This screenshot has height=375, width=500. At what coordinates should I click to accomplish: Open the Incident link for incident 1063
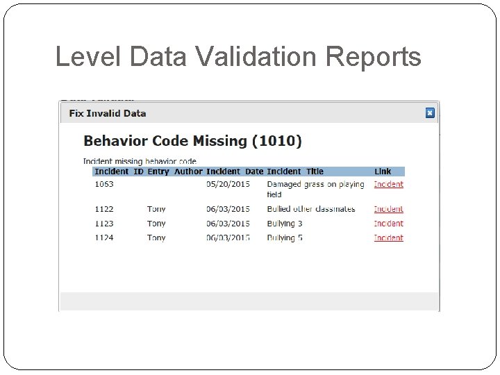click(x=388, y=185)
